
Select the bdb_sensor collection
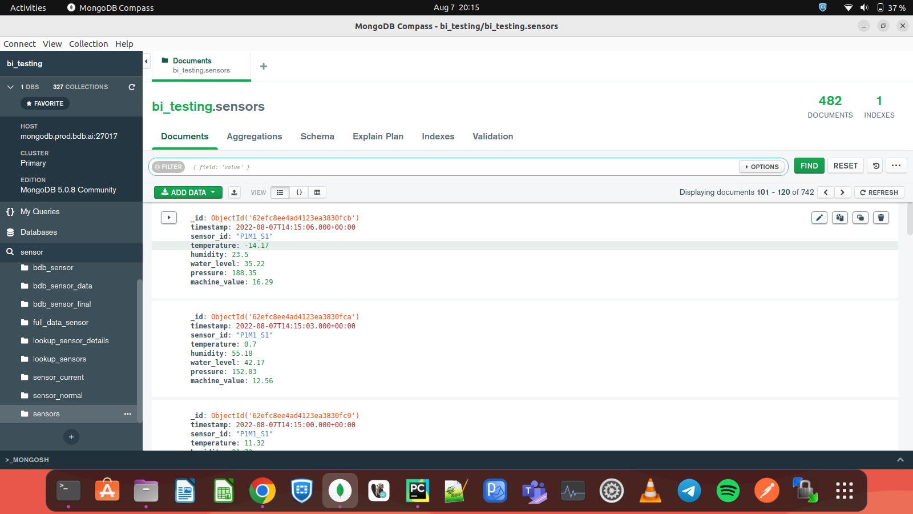(x=53, y=267)
